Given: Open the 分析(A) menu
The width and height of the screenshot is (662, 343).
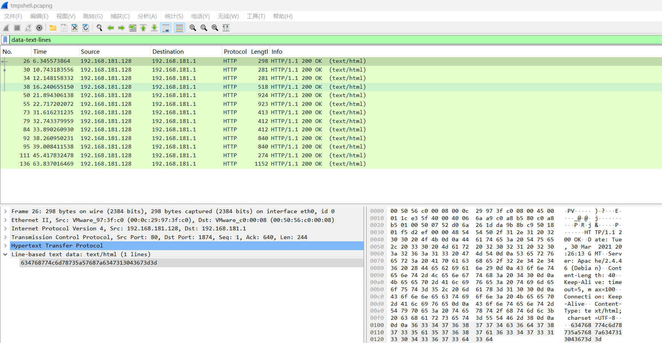Looking at the screenshot, I should point(147,16).
